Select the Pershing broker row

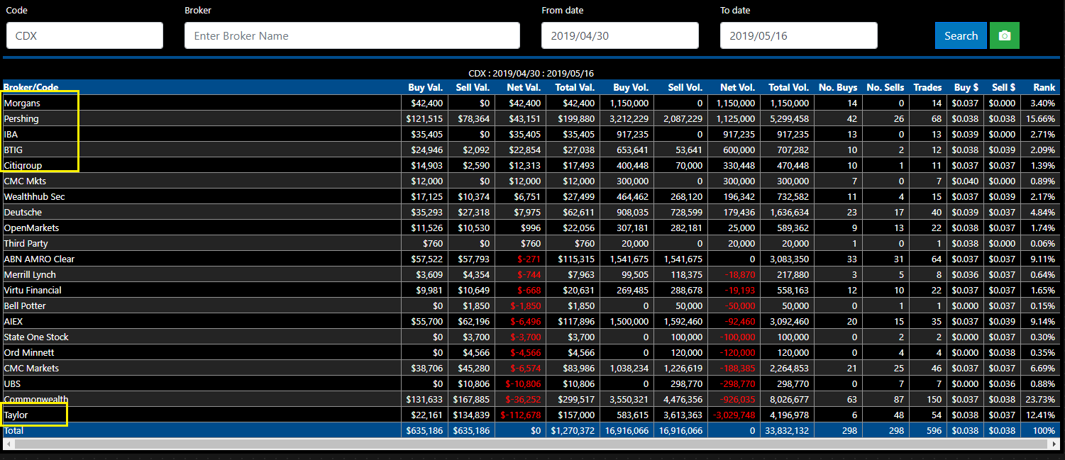coord(530,118)
